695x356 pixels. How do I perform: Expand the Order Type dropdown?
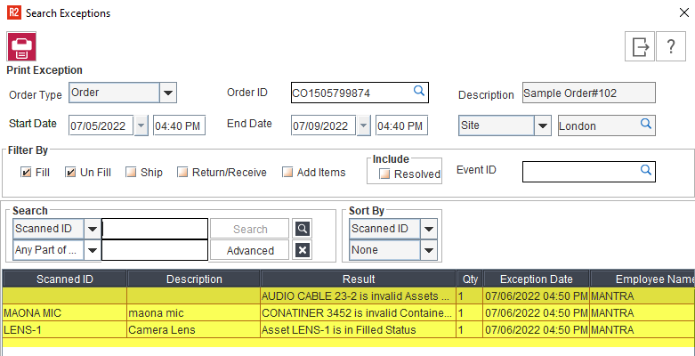click(x=168, y=92)
